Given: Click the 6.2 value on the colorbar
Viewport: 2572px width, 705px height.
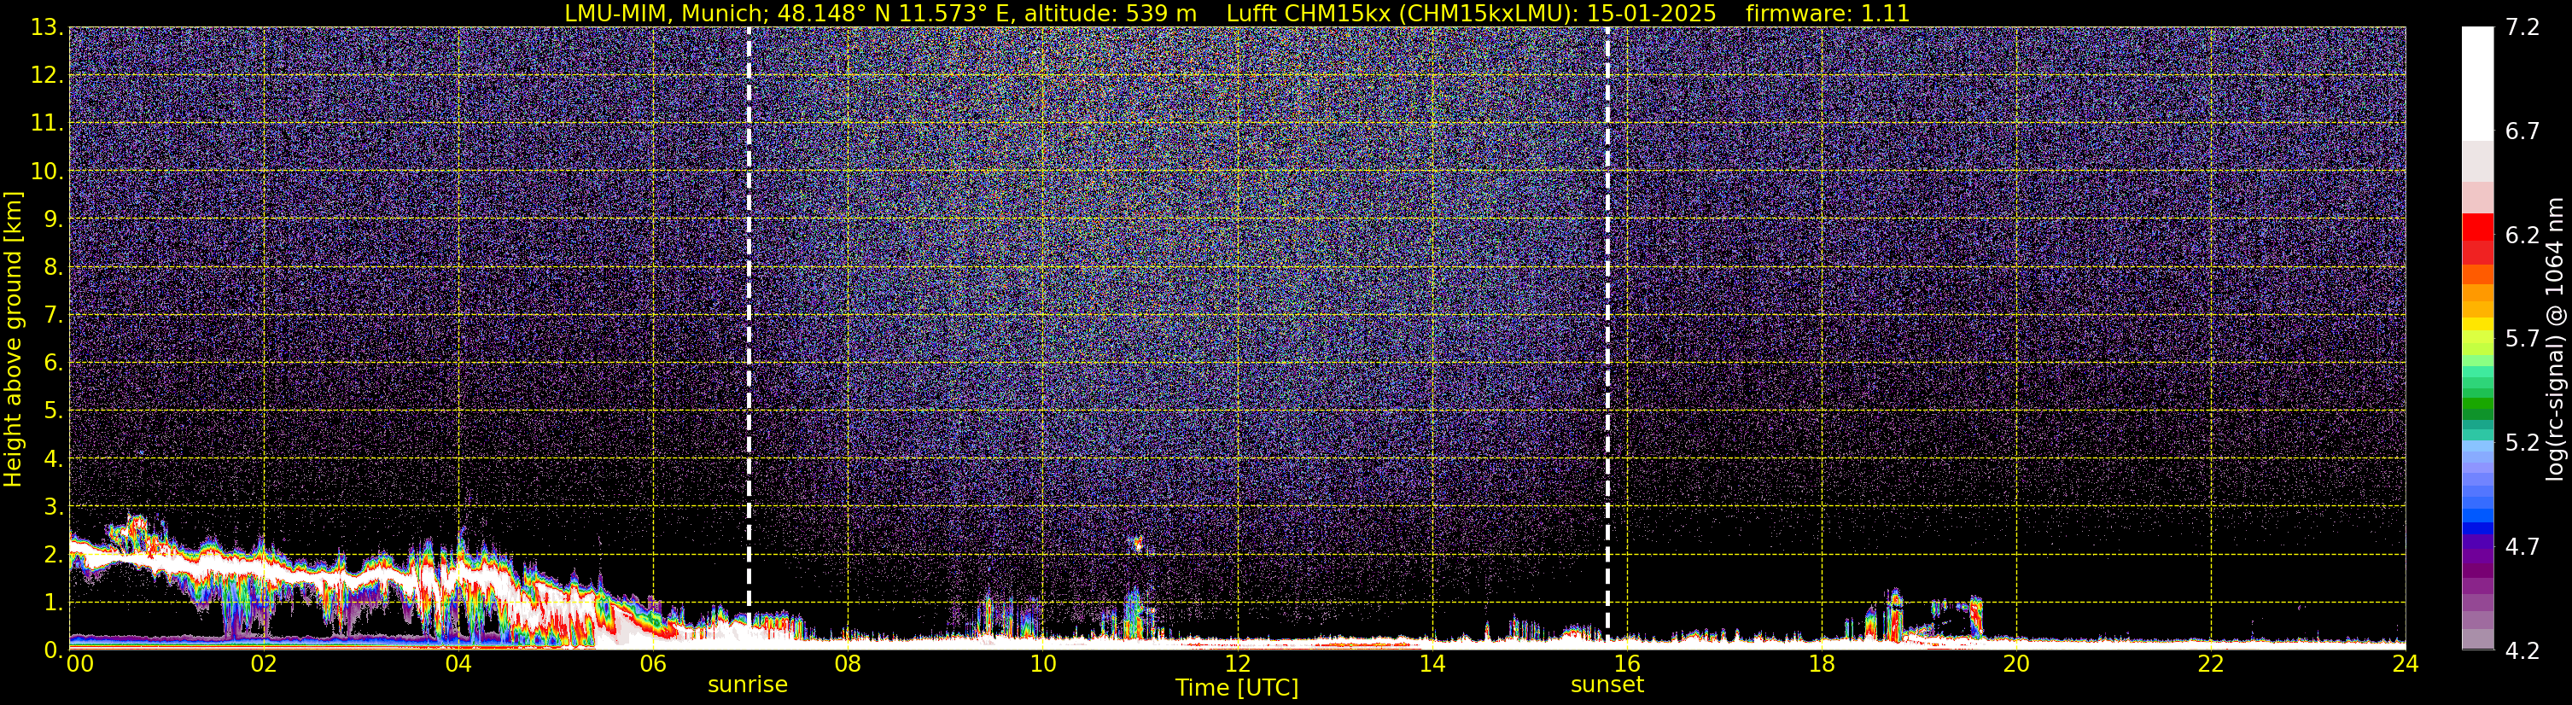Looking at the screenshot, I should 2522,235.
